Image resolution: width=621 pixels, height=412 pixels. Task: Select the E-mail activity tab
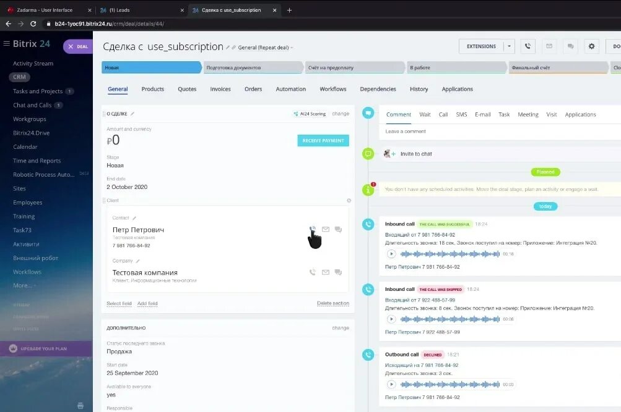(483, 114)
